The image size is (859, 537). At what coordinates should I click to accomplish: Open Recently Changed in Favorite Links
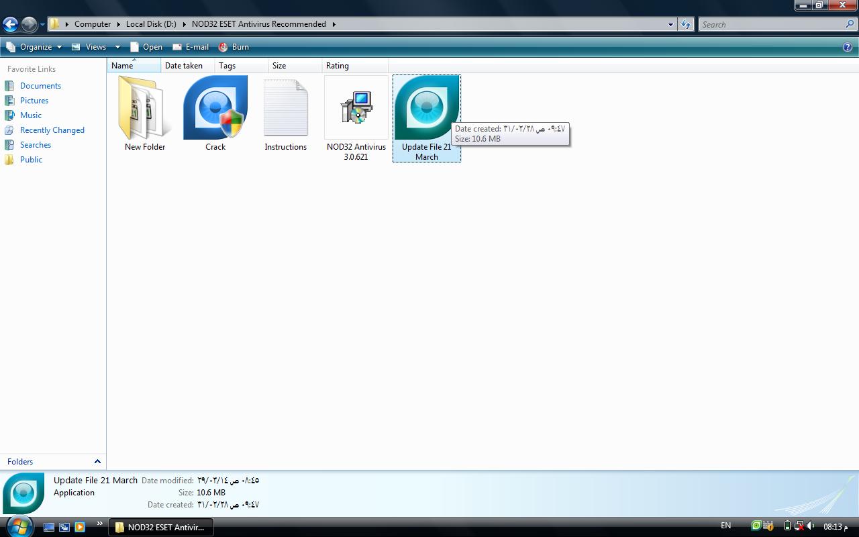tap(52, 130)
